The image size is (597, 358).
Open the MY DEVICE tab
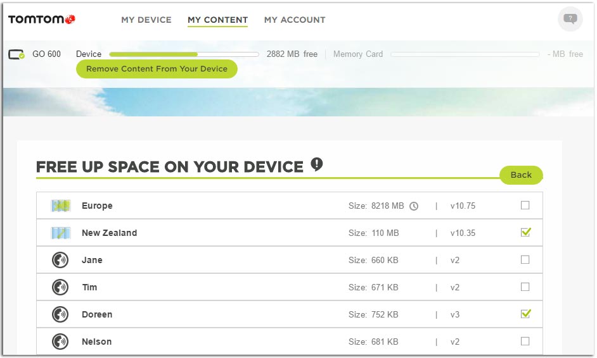point(146,20)
